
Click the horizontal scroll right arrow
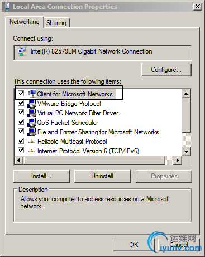pos(178,160)
